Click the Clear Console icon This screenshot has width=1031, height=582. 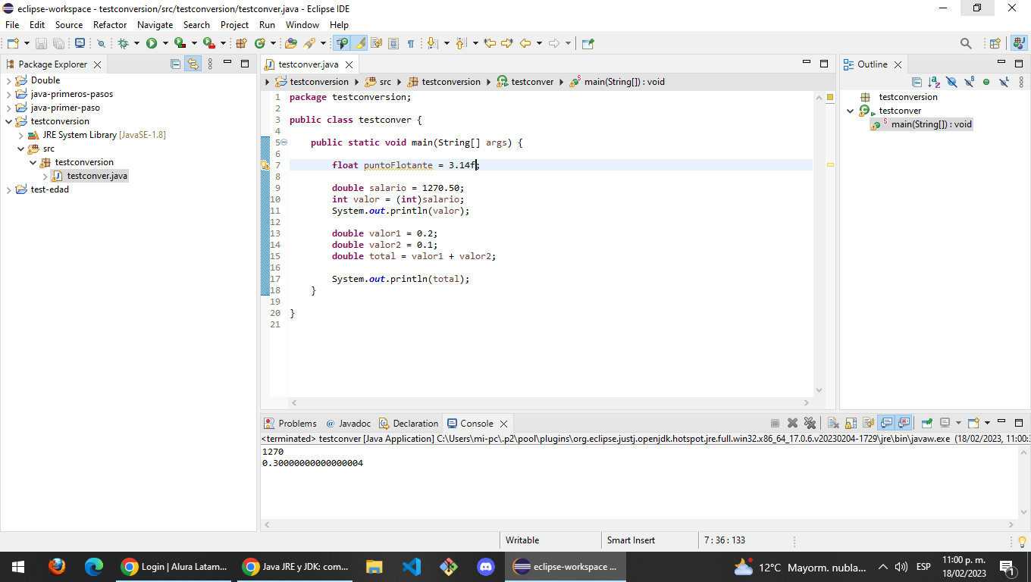click(833, 423)
